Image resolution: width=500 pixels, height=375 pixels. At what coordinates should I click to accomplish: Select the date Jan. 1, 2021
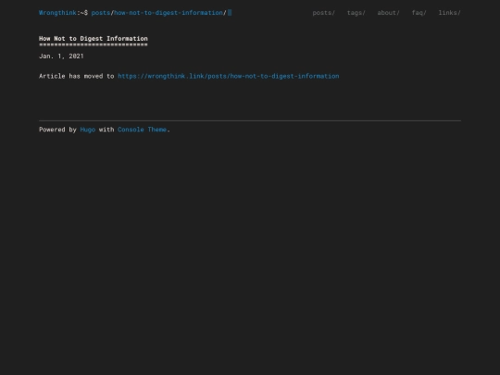pyautogui.click(x=61, y=56)
